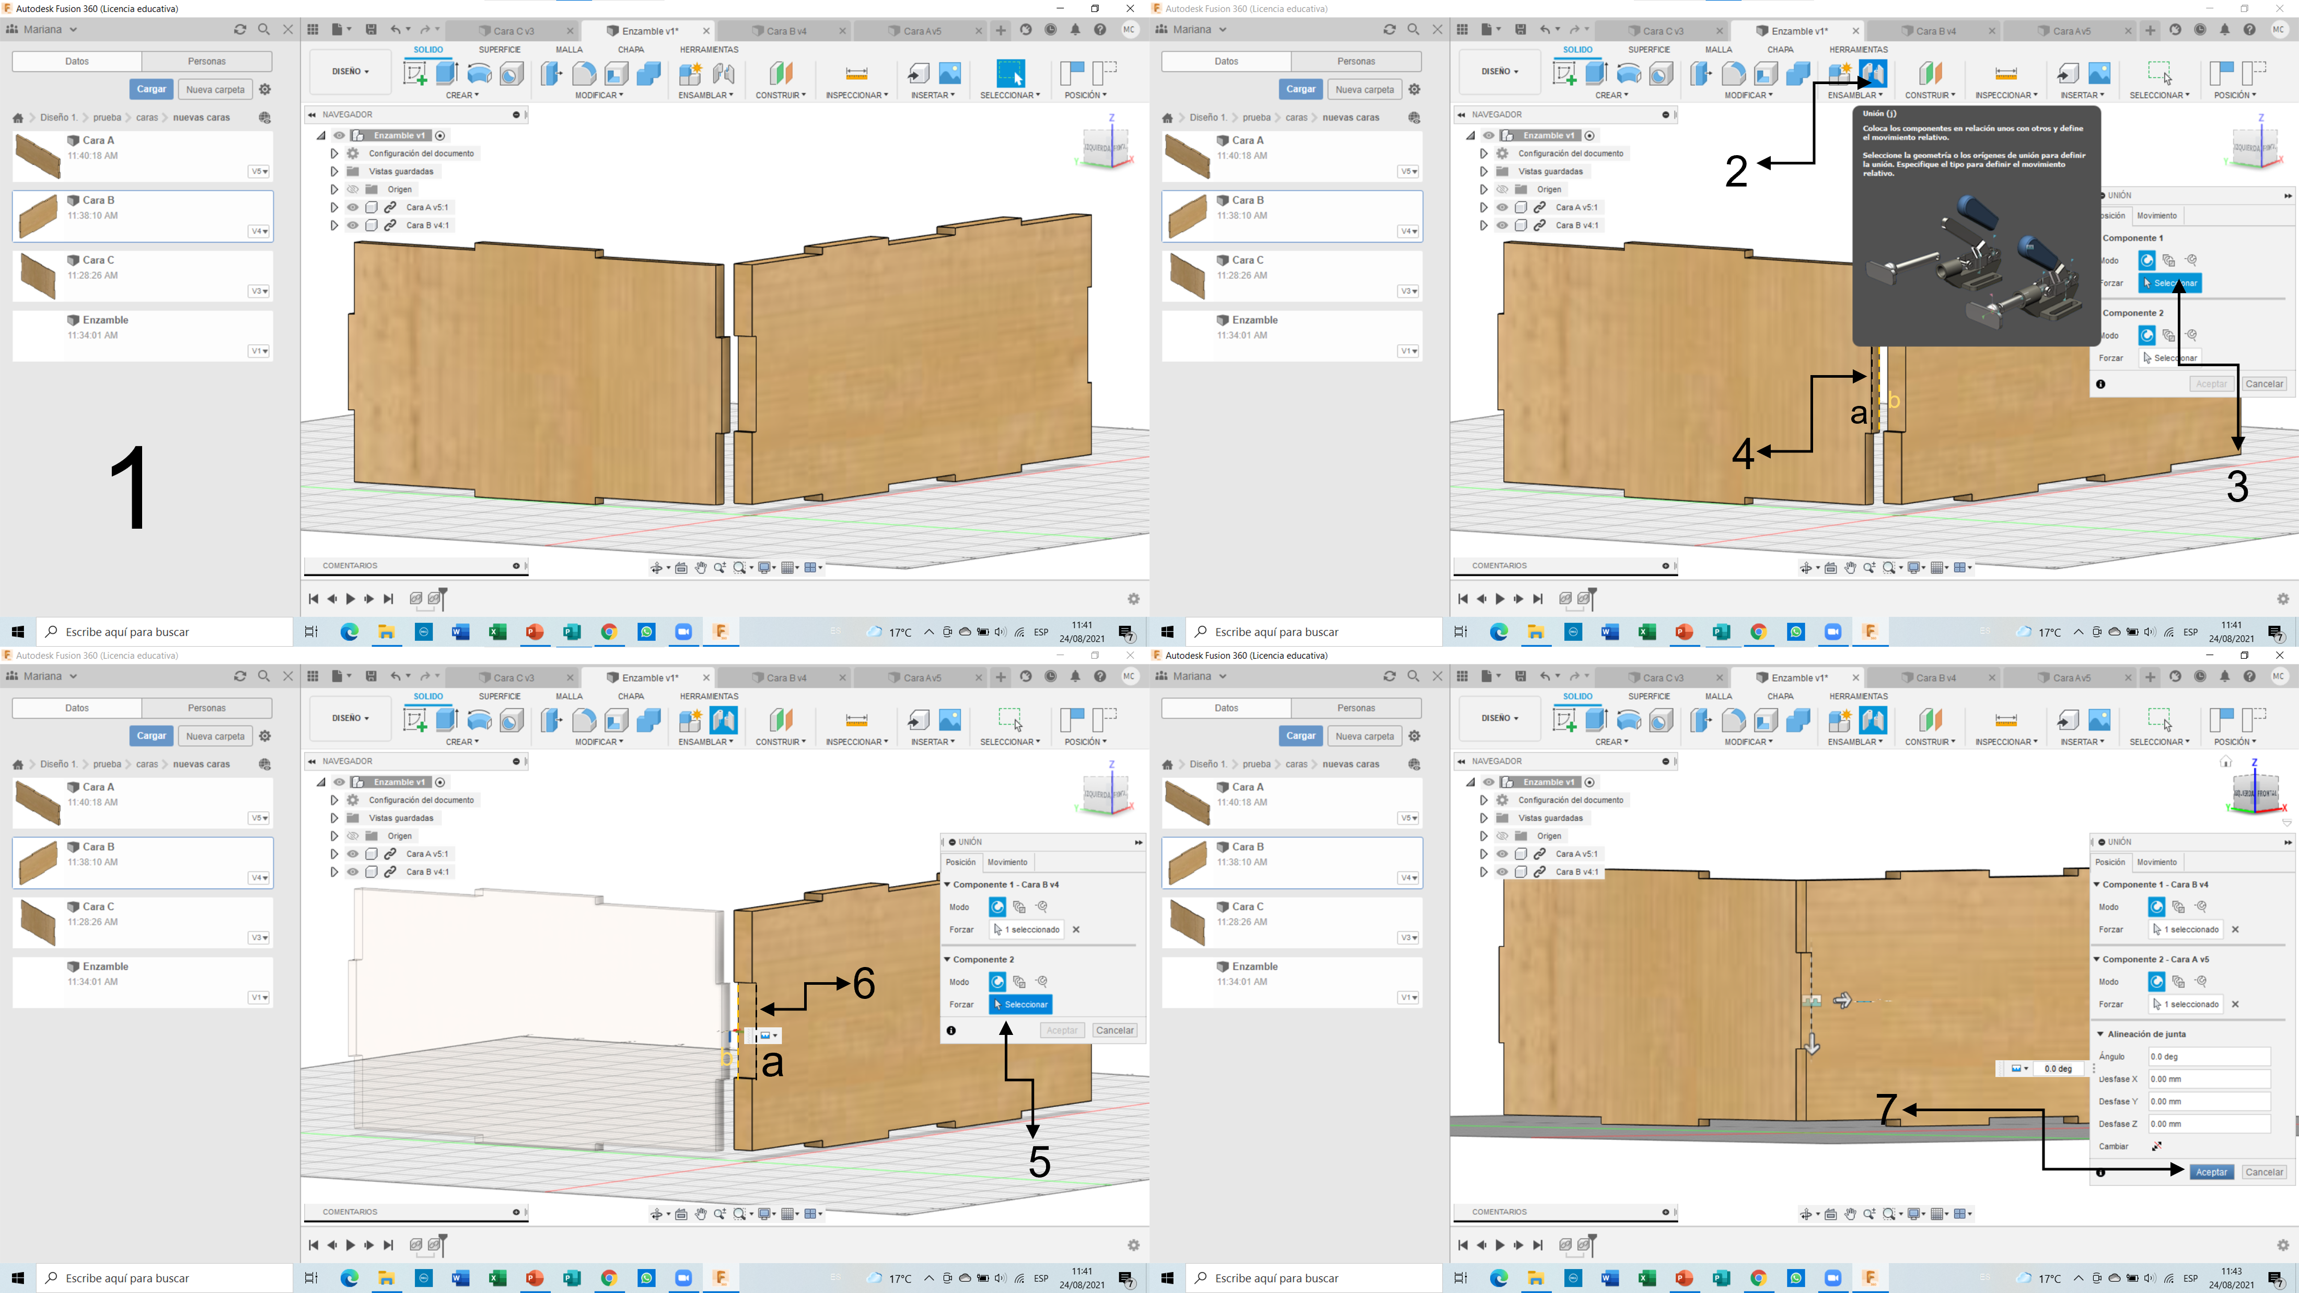This screenshot has width=2299, height=1293.
Task: Collapse Componente 2 - Cara A v5 section
Action: 2097,959
